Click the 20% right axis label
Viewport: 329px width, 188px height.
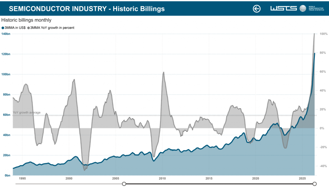pyautogui.click(x=323, y=109)
